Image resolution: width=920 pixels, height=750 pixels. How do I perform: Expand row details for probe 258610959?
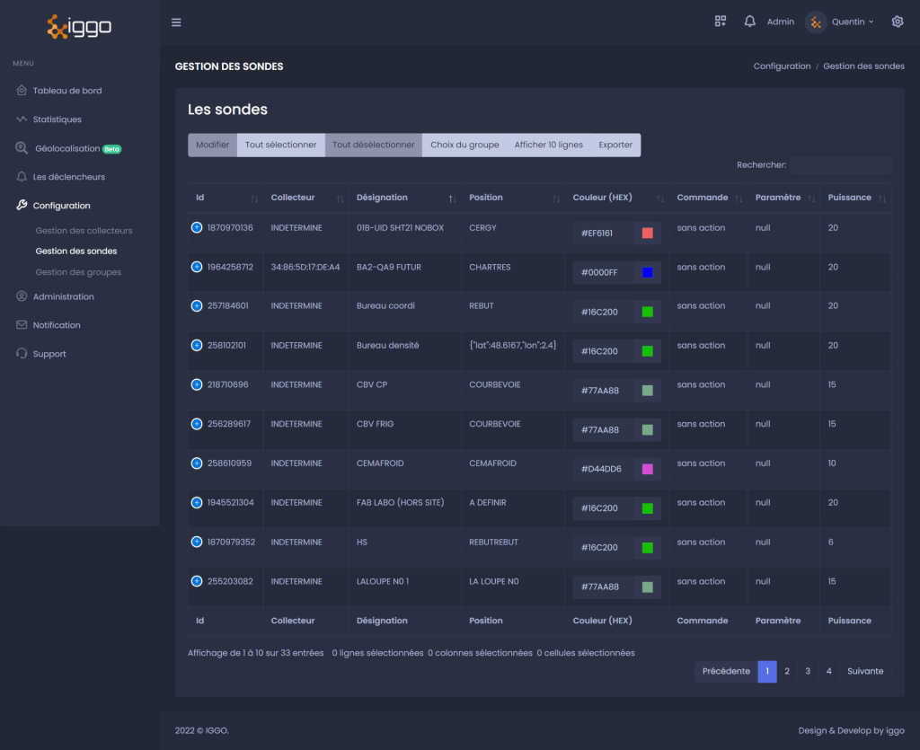(x=197, y=463)
